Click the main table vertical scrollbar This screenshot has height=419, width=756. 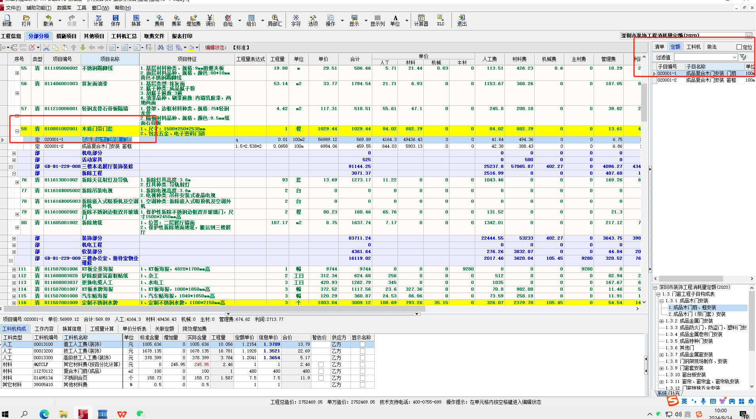click(x=644, y=103)
